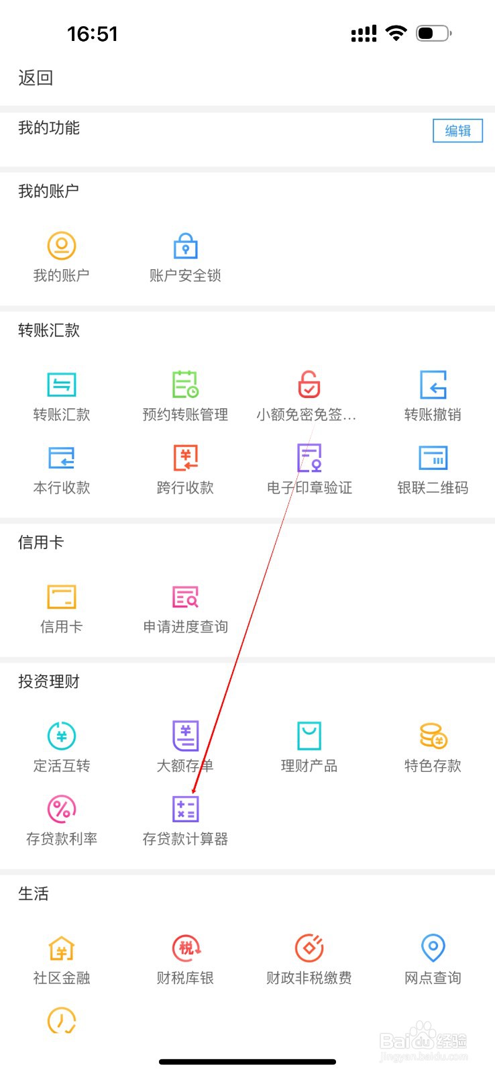Tap the 账户安全锁 text label

tap(185, 275)
